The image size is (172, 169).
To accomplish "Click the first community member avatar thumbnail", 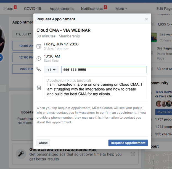I will pyautogui.click(x=158, y=103).
